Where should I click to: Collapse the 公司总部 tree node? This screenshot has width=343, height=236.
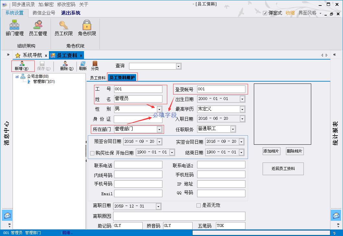click(x=17, y=76)
